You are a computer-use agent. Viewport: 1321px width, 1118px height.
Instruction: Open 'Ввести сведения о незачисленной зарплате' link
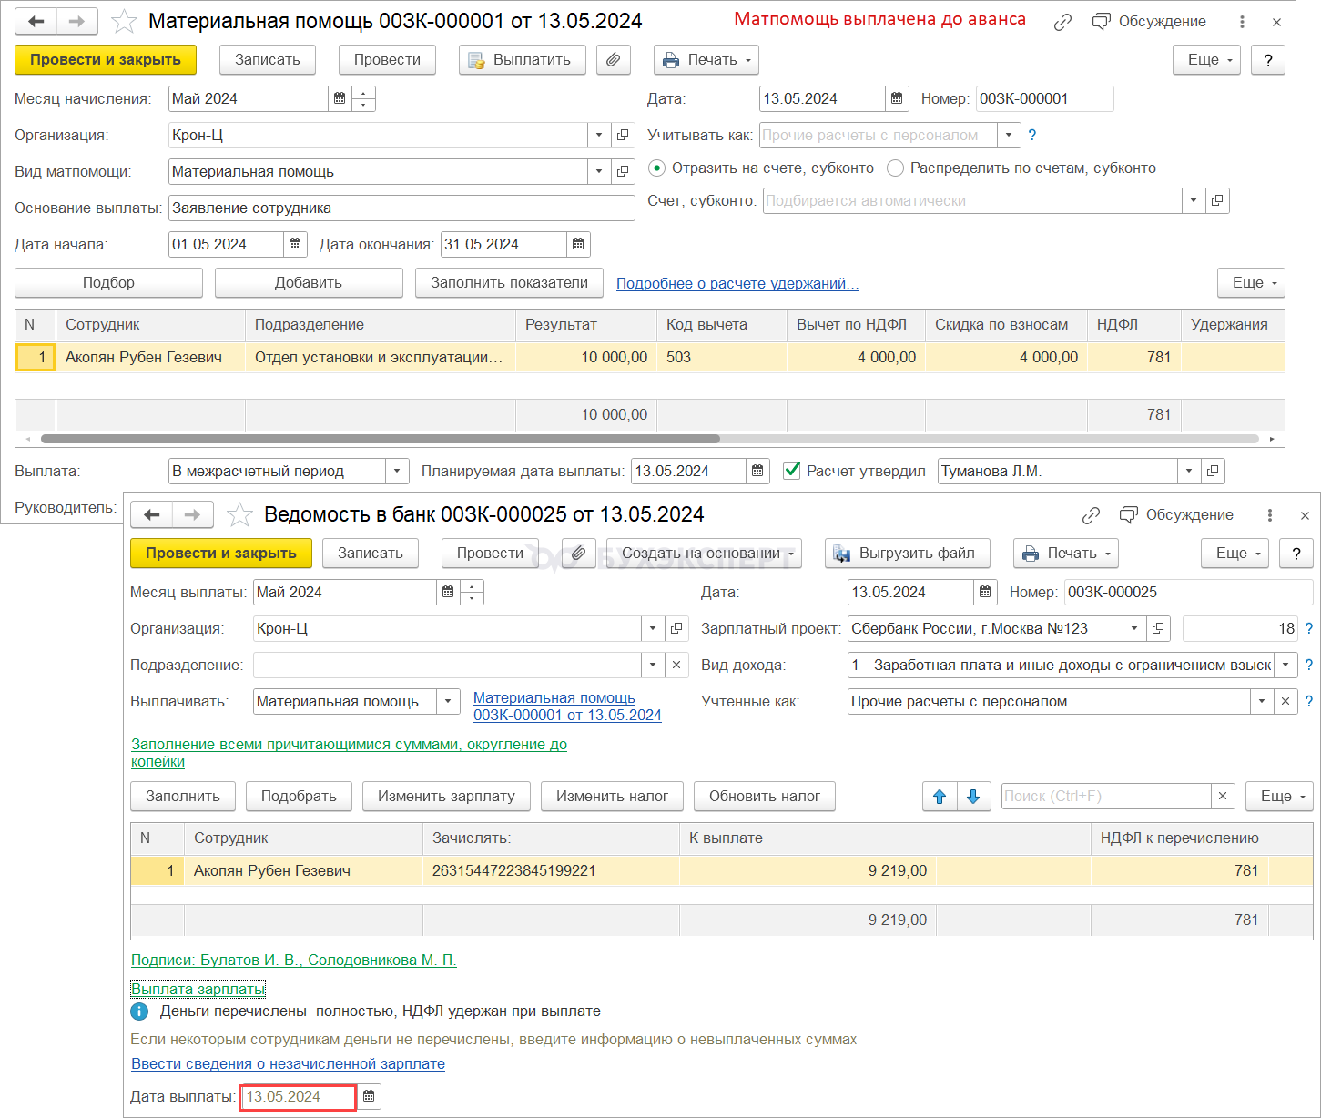pos(288,1063)
